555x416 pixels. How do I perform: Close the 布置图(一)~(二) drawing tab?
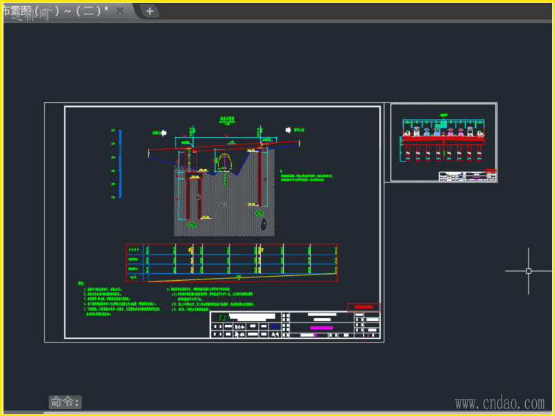coord(120,10)
